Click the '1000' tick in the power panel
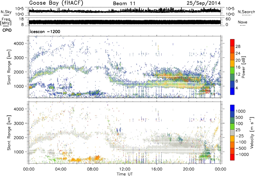Viewport: 255px width, 176px height. click(18, 86)
